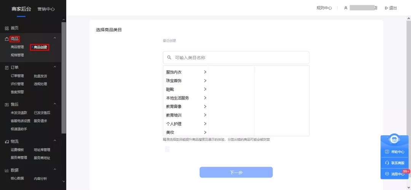Open 评价管理 in the sidebar
411x190 pixels.
(17, 84)
